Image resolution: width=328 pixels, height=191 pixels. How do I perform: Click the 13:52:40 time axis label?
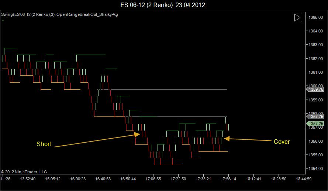click(28, 179)
